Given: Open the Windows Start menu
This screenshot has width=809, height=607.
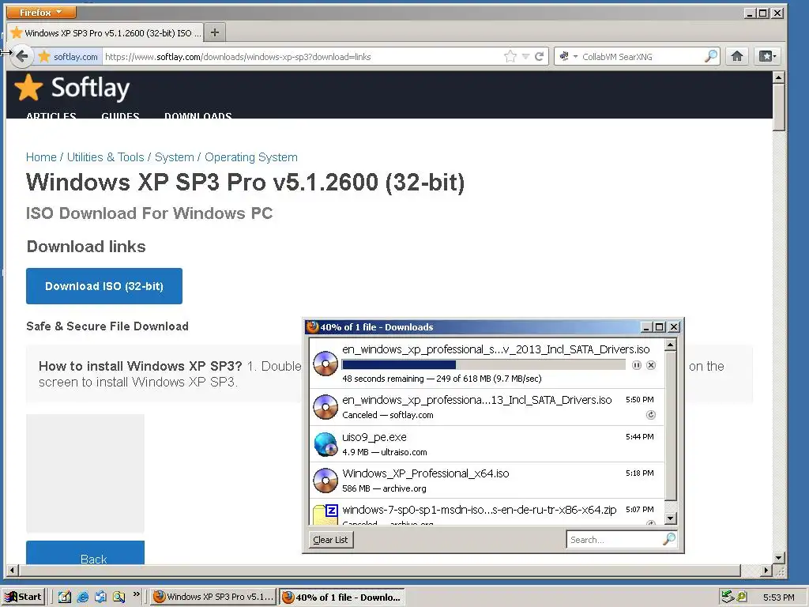Looking at the screenshot, I should [x=23, y=597].
